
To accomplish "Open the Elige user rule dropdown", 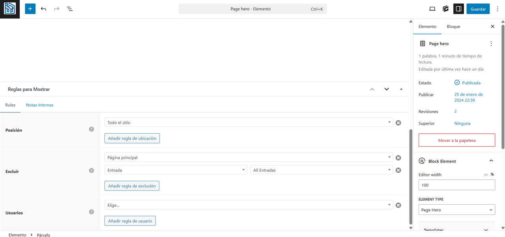I will coord(249,205).
